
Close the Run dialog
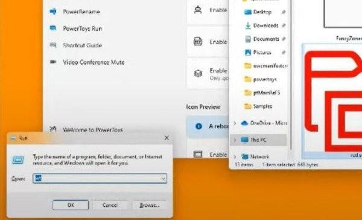click(167, 138)
